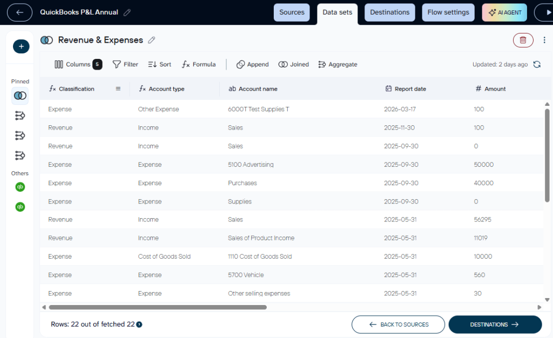
Task: Delete data set with trash icon
Action: click(x=523, y=40)
